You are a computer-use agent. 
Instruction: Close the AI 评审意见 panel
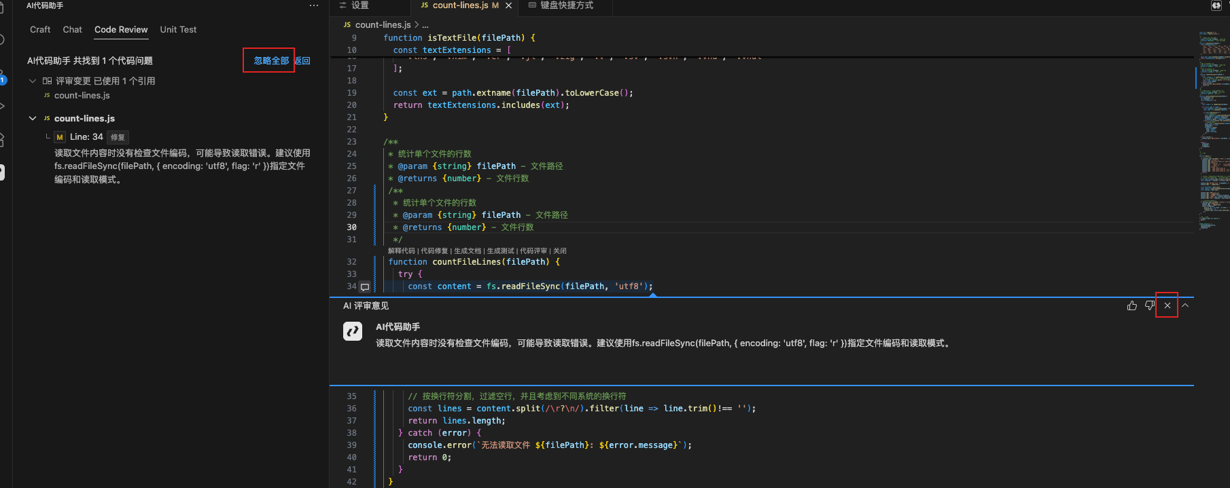pos(1167,305)
